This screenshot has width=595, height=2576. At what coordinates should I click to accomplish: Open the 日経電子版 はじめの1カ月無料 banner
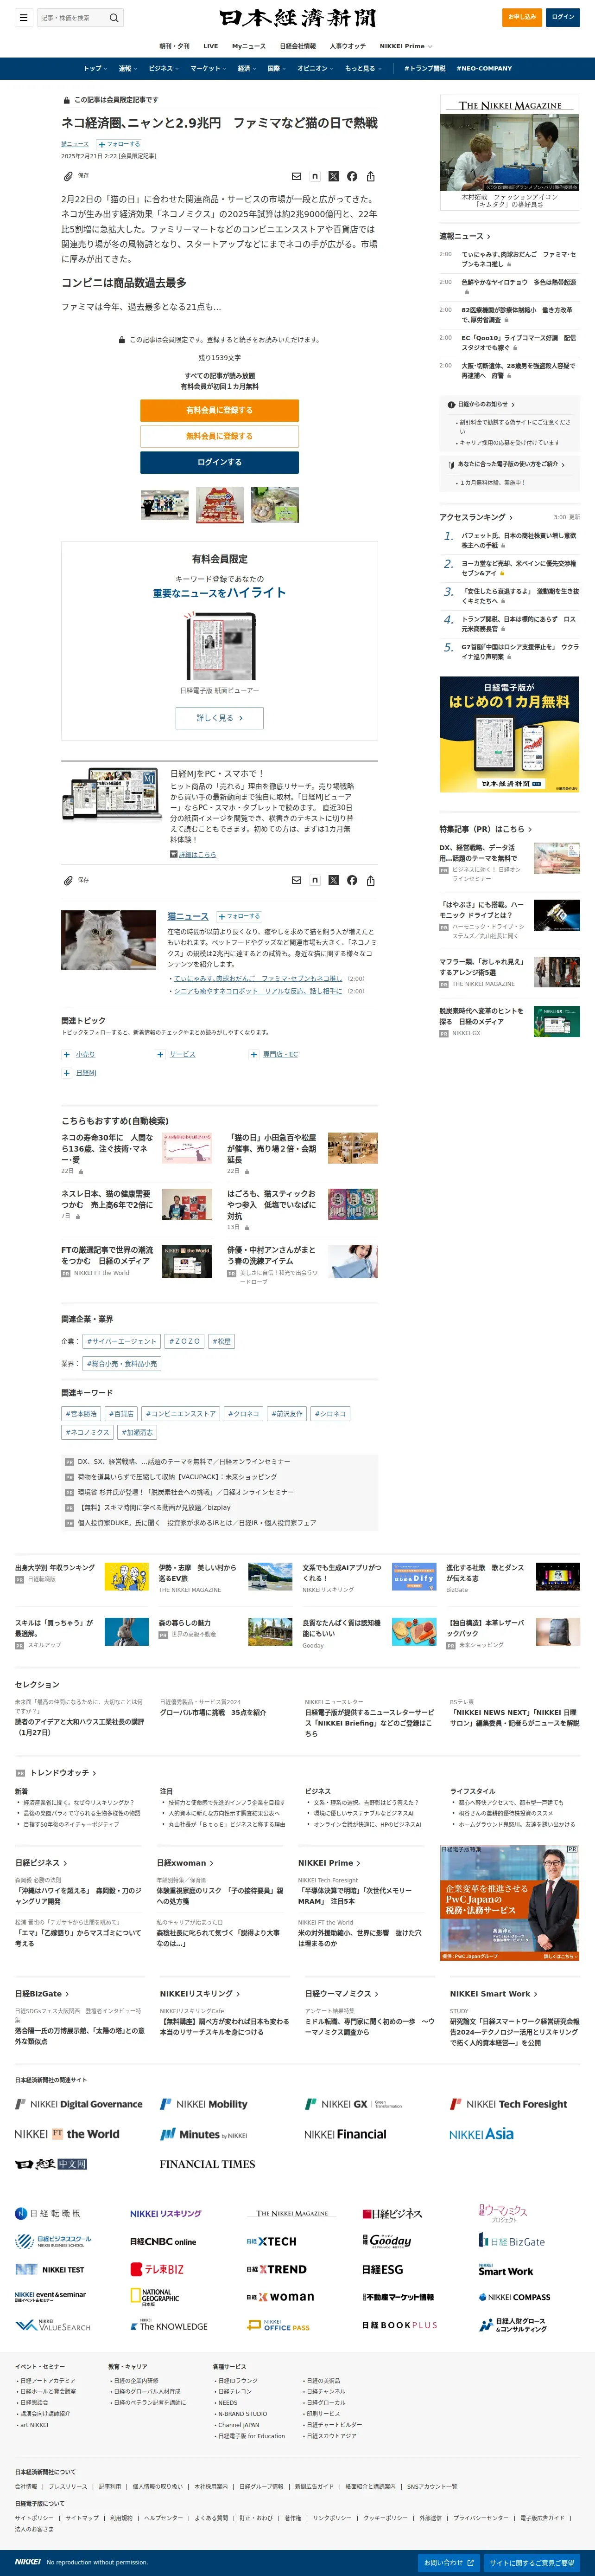pyautogui.click(x=509, y=735)
